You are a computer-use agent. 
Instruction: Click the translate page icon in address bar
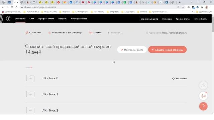(179, 7)
